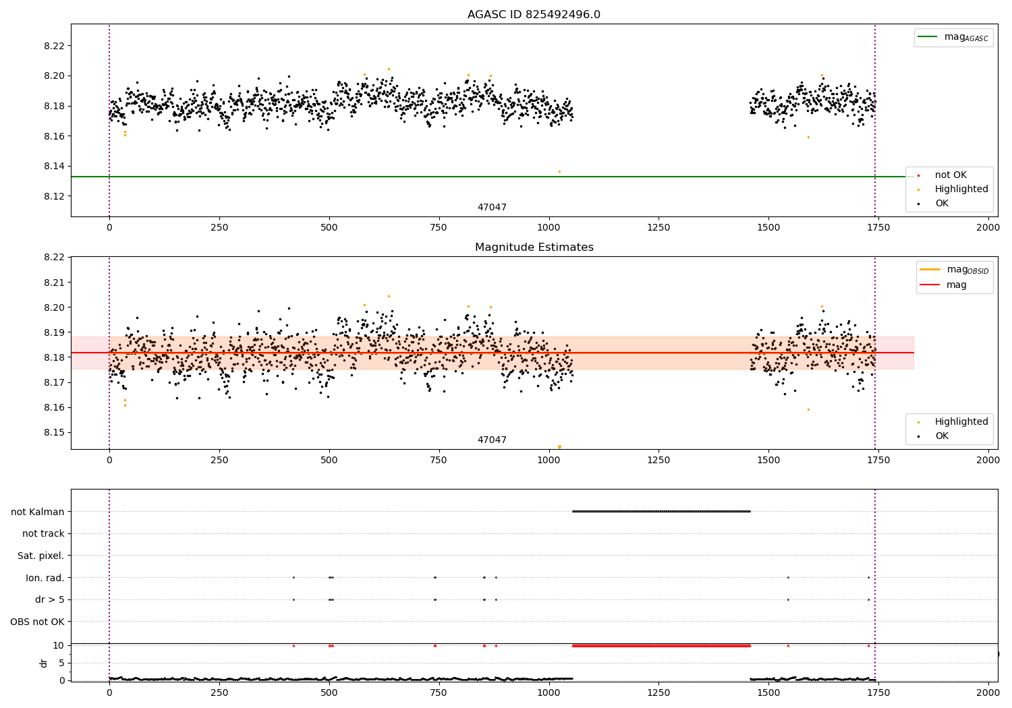Click the 2000 x-axis tick in top plot
This screenshot has width=1012, height=708.
pyautogui.click(x=988, y=228)
